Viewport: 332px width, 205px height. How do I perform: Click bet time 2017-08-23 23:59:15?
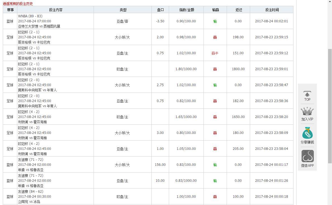click(x=271, y=37)
